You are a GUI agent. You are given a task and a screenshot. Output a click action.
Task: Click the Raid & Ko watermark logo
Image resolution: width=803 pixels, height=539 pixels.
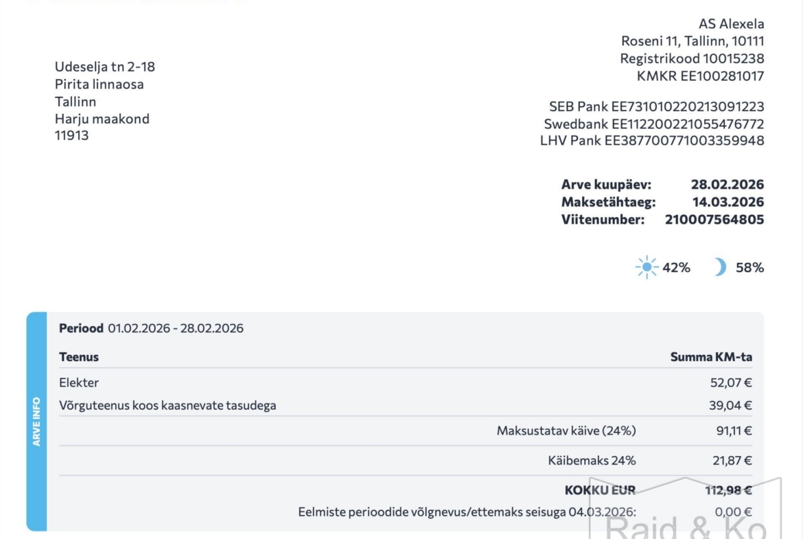click(686, 508)
